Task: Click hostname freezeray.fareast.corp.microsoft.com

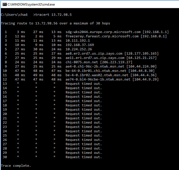Action: 102,36
